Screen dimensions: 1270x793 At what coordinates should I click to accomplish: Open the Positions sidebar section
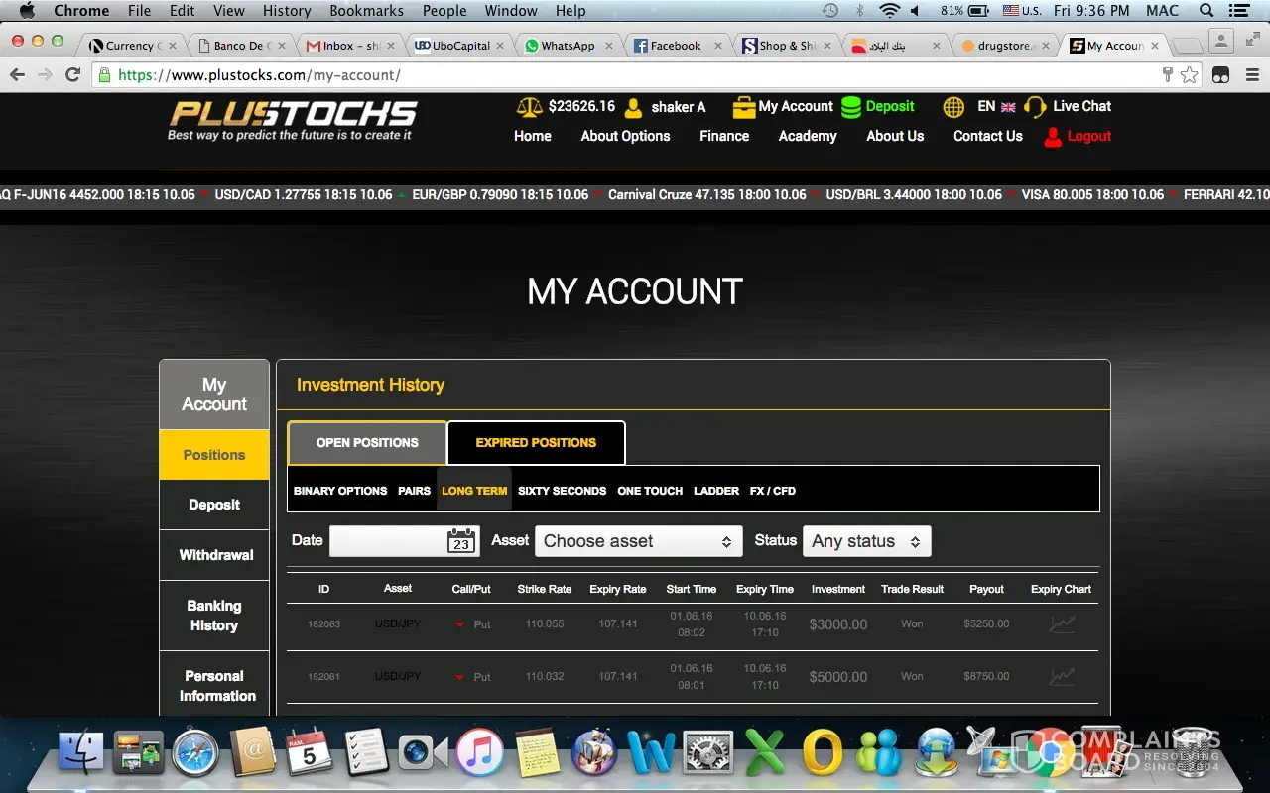tap(214, 455)
